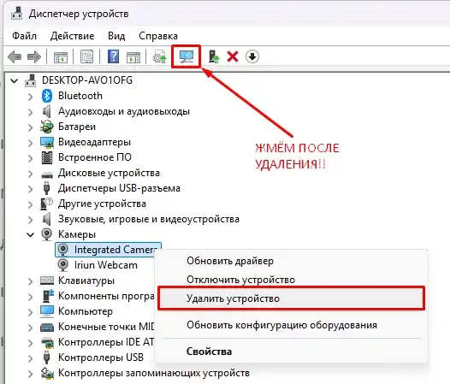
Task: Expand the Другие устройства node
Action: pos(30,204)
